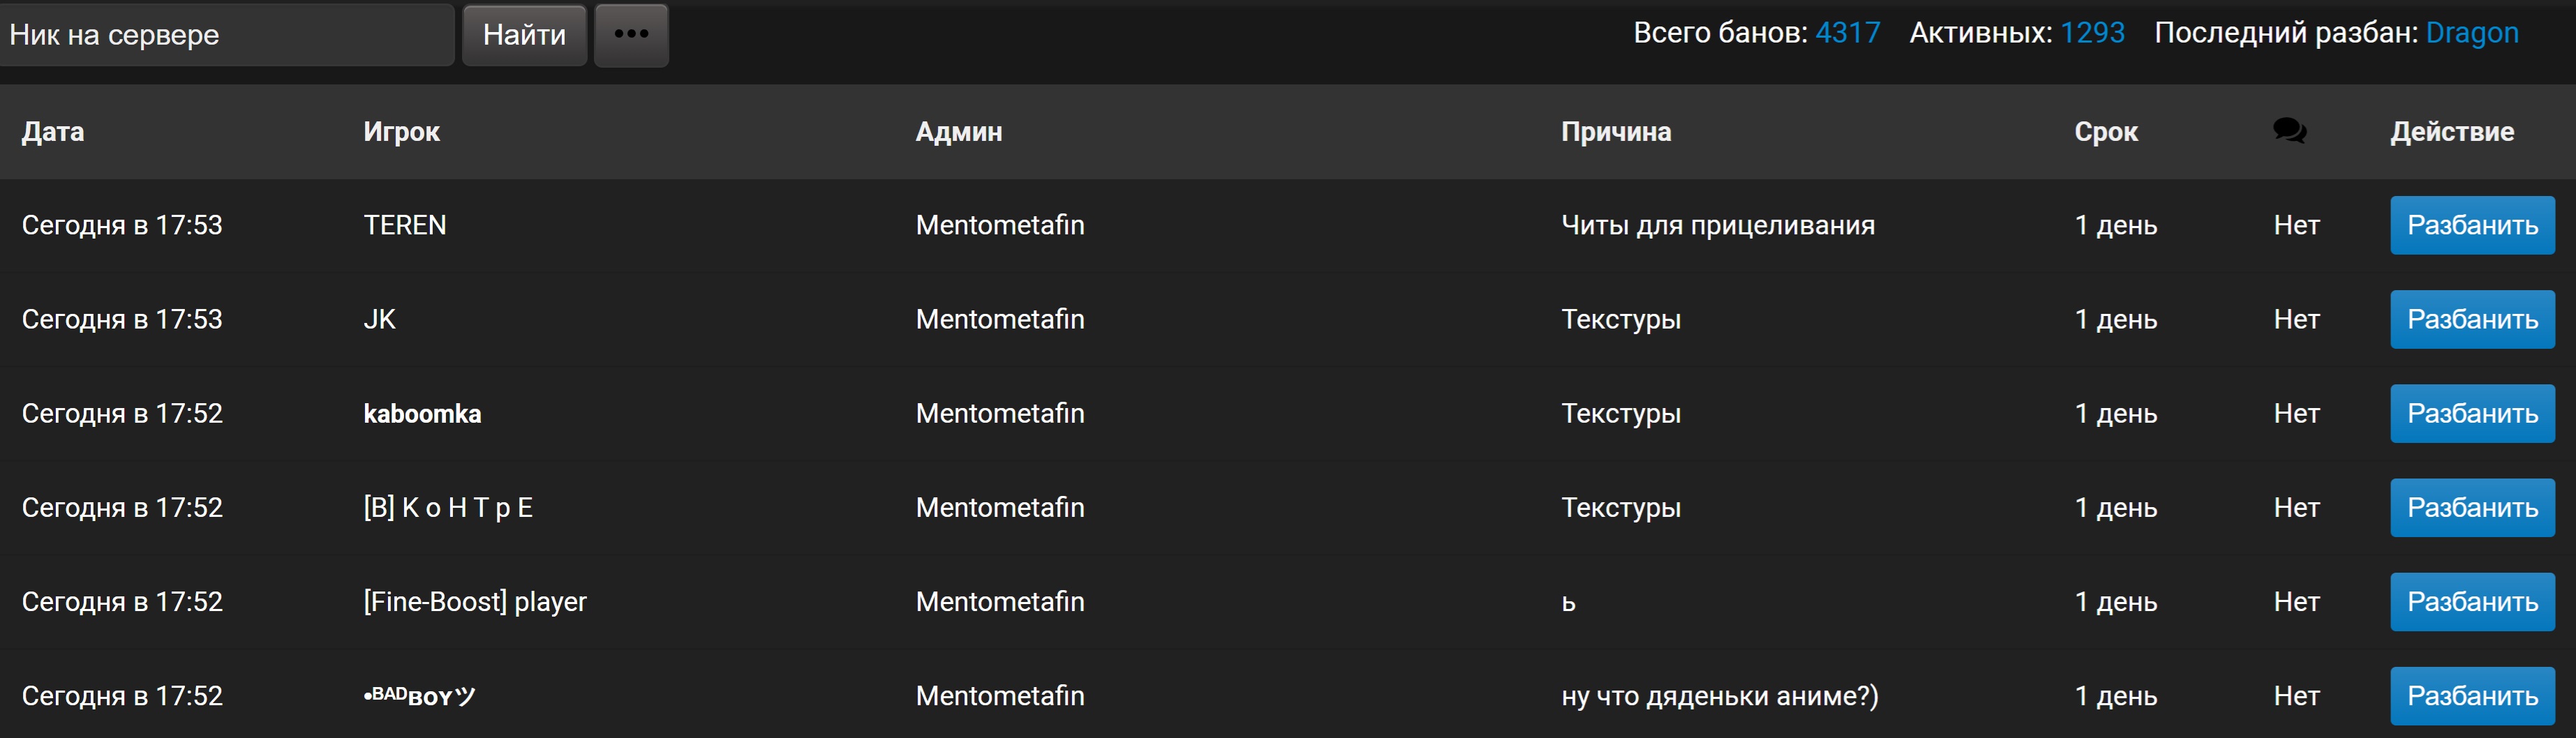Image resolution: width=2576 pixels, height=738 pixels.
Task: Select the TEREN player name
Action: click(405, 225)
